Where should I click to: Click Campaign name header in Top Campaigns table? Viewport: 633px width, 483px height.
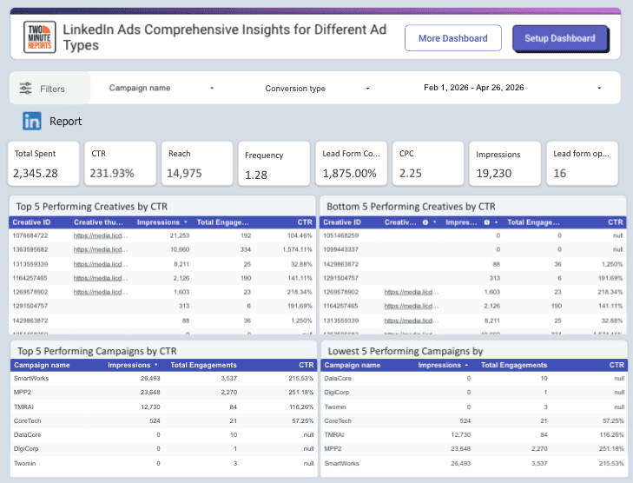pos(42,365)
